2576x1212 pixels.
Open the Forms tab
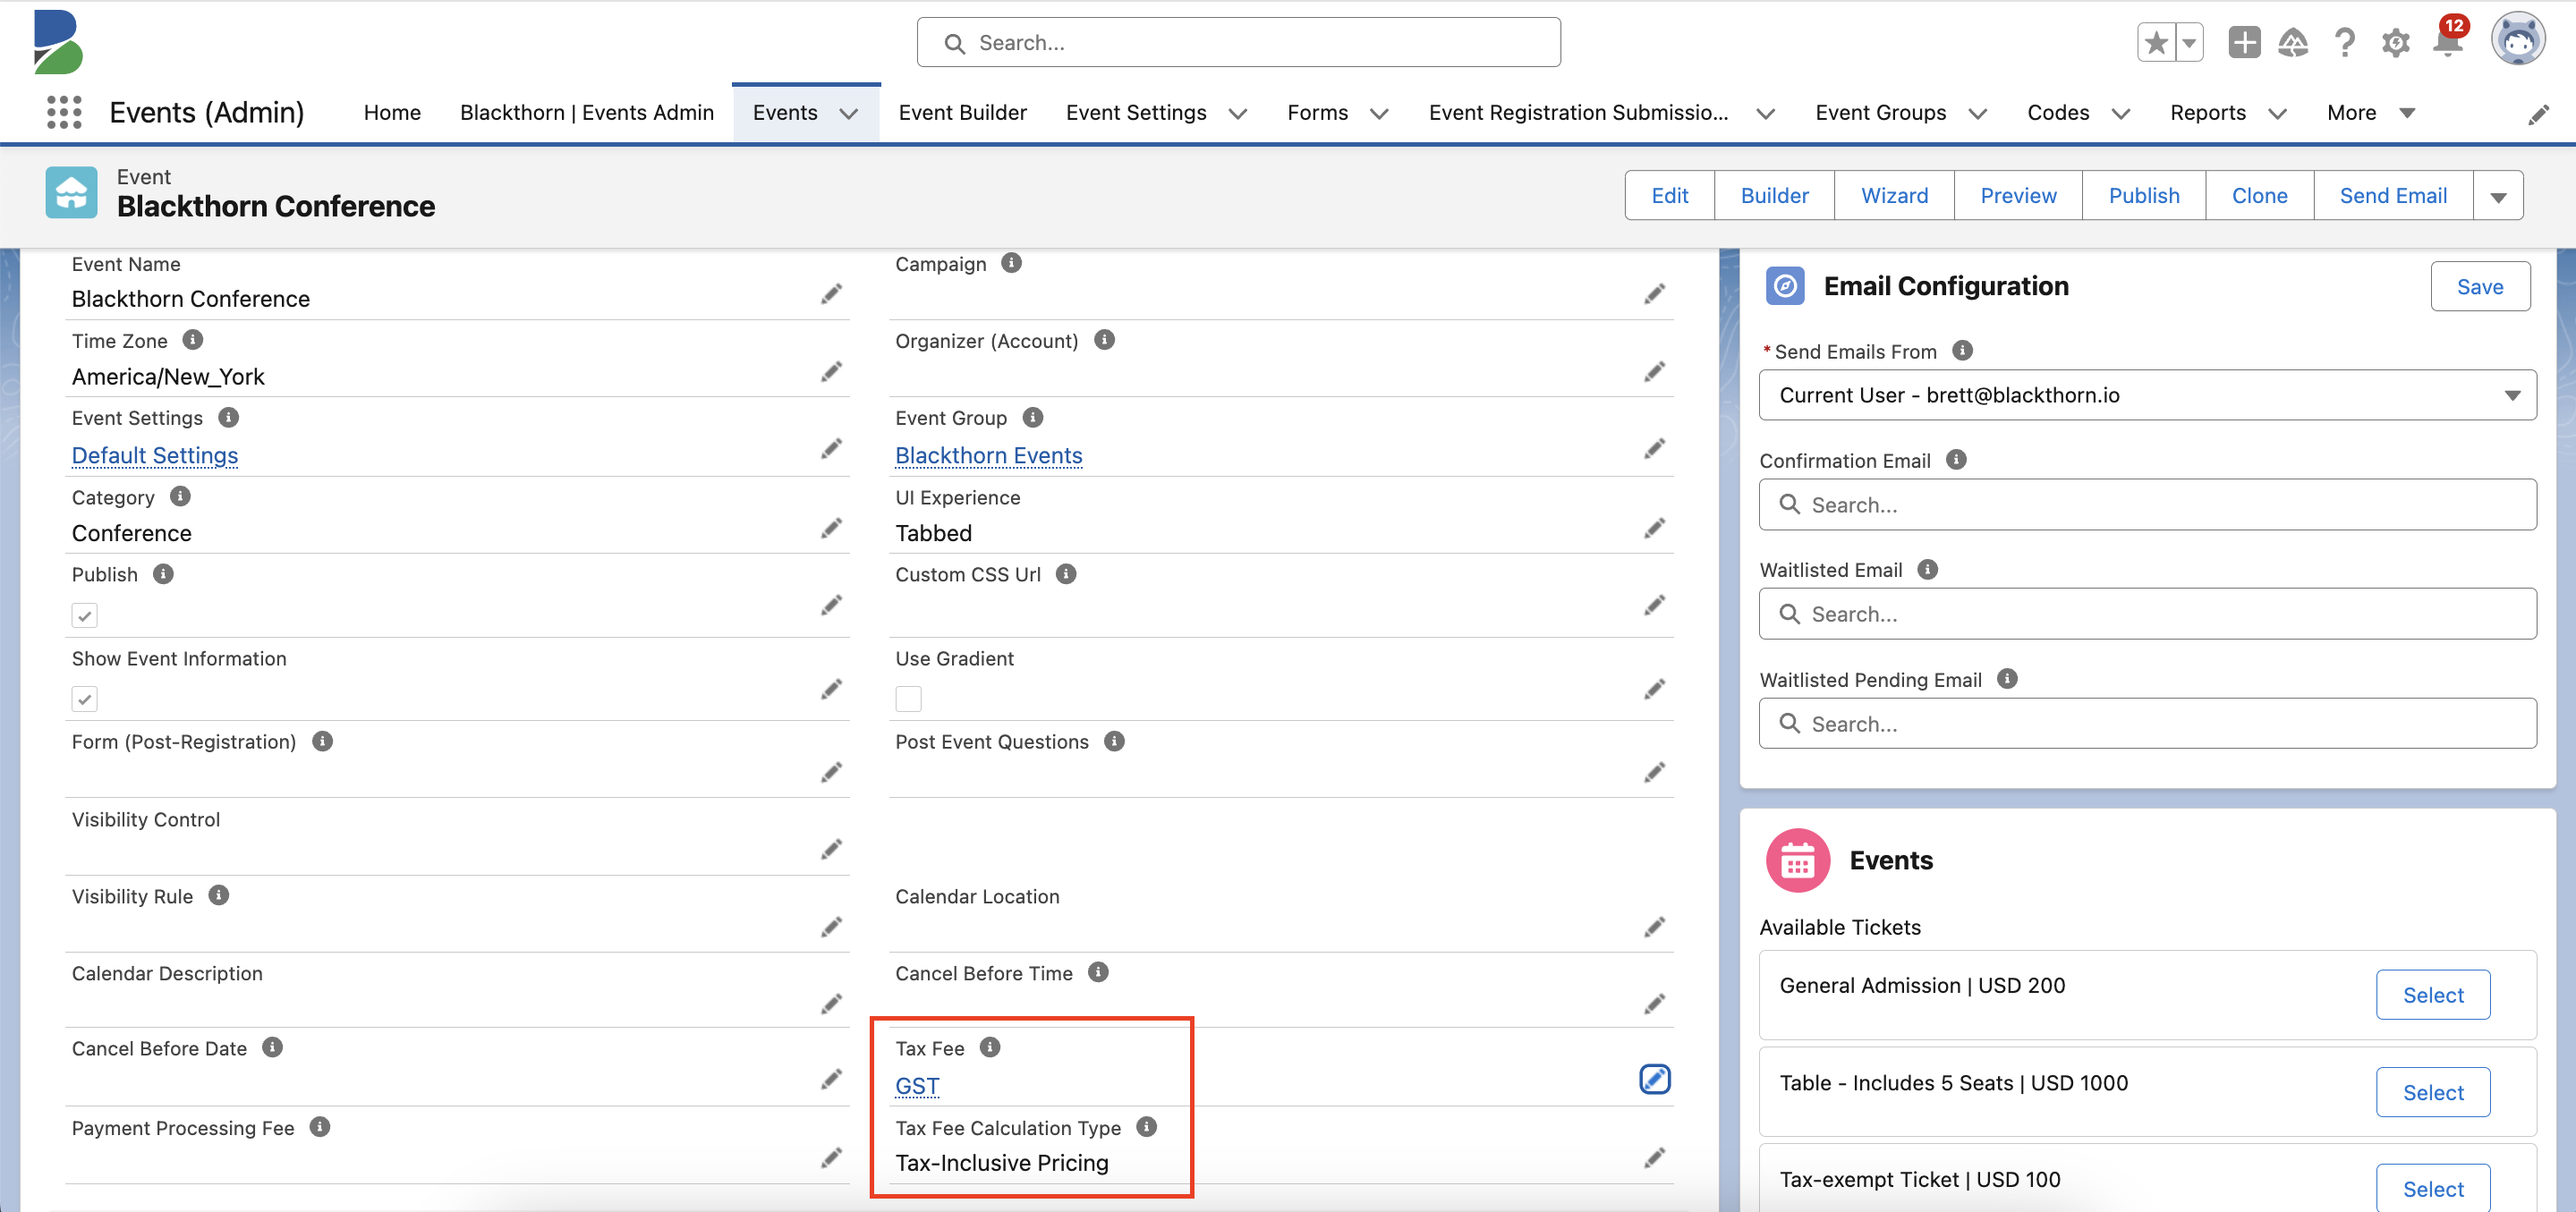coord(1317,113)
